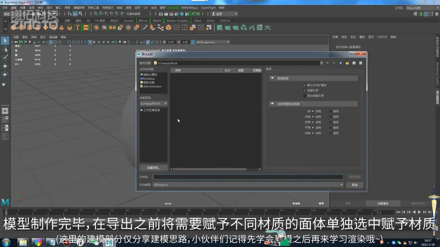Viewport: 440px width, 247px height.
Task: Activate the Scale tool in the toolbox
Action: [x=5, y=83]
